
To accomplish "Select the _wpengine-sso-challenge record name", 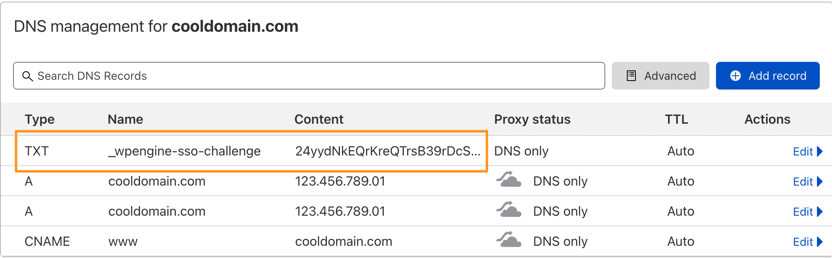I will [184, 151].
